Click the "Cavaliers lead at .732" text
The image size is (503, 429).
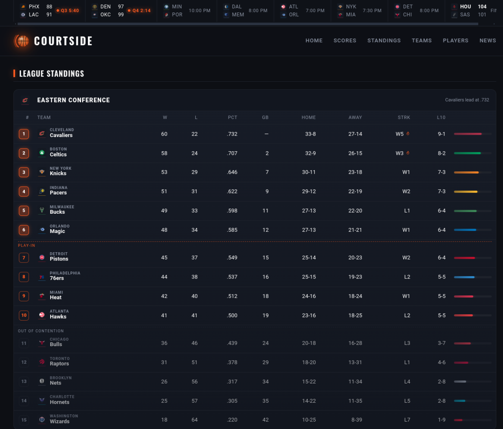[467, 100]
